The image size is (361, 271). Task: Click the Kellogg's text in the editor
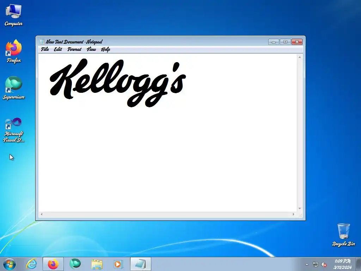click(118, 83)
